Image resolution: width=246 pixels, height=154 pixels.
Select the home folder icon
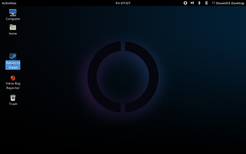coord(13,28)
